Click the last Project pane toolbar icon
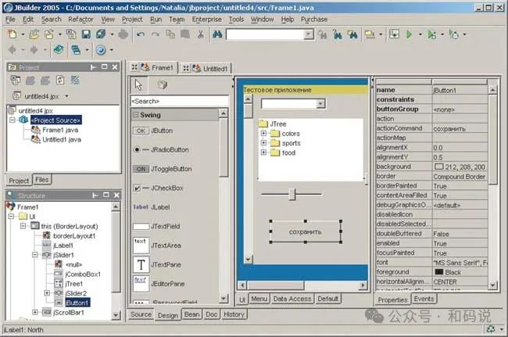This screenshot has height=337, width=508. point(75,80)
